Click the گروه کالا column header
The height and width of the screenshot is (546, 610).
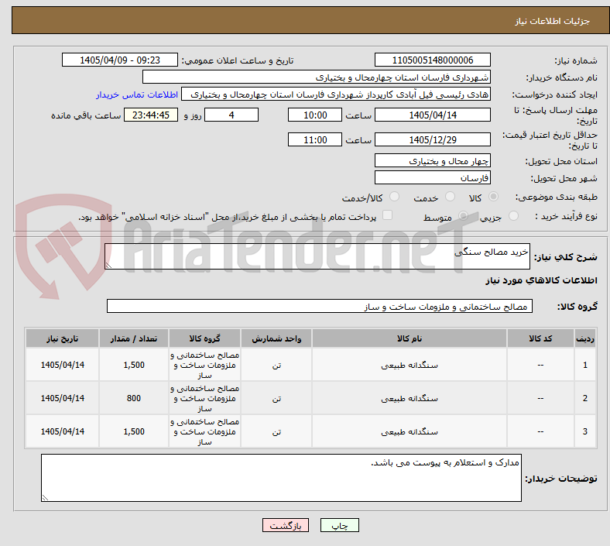click(x=204, y=338)
